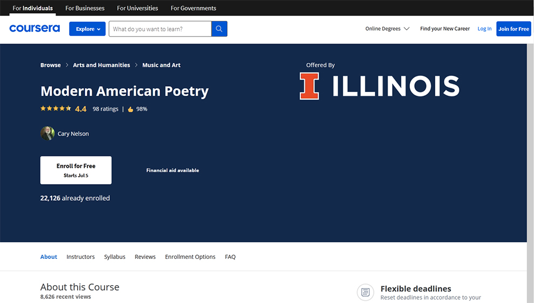Image resolution: width=534 pixels, height=303 pixels.
Task: Click the Coursera logo
Action: click(35, 28)
